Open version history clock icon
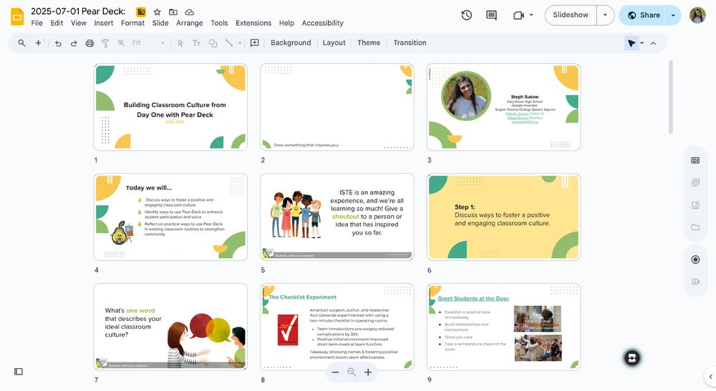 click(466, 15)
